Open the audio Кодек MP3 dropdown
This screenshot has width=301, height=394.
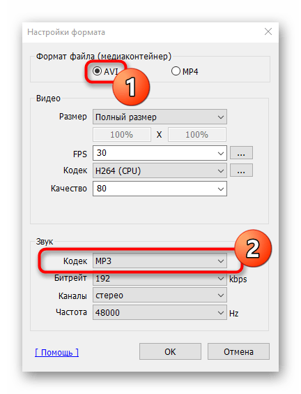(x=160, y=261)
